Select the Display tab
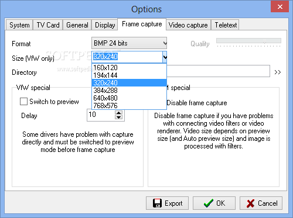293x218 pixels. coord(105,25)
